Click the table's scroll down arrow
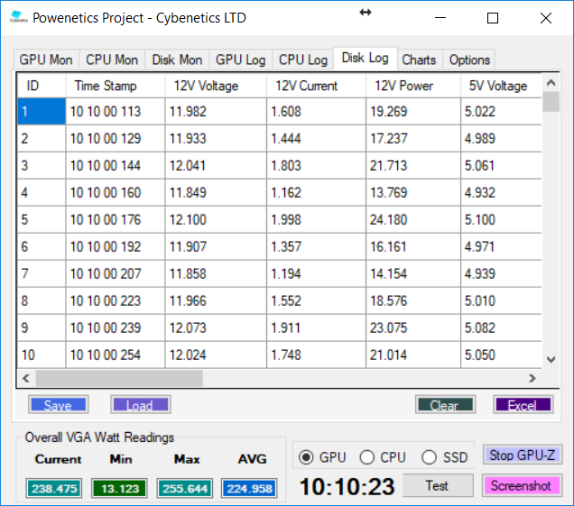574x506 pixels. [551, 359]
